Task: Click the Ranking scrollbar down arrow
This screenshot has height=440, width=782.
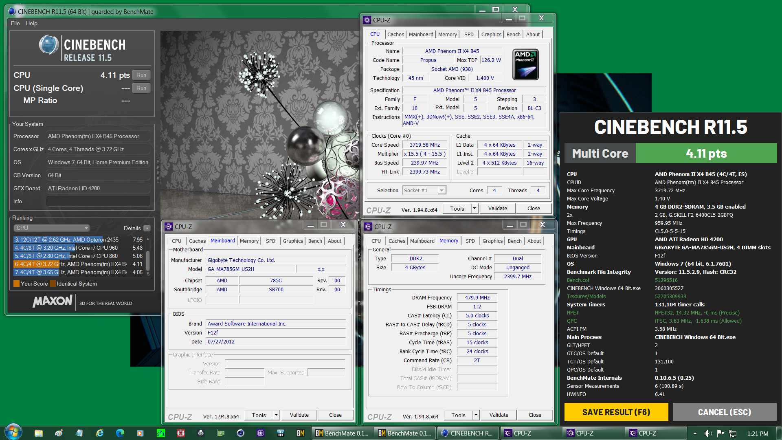Action: (148, 273)
